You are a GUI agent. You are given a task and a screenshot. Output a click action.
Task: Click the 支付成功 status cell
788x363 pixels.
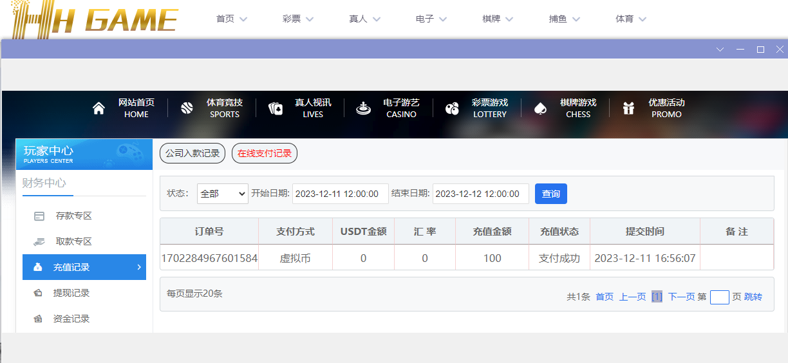point(559,258)
